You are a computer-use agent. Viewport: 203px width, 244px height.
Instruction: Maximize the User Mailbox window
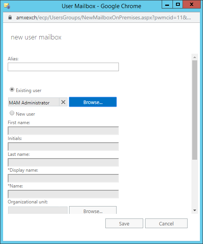pyautogui.click(x=178, y=5)
